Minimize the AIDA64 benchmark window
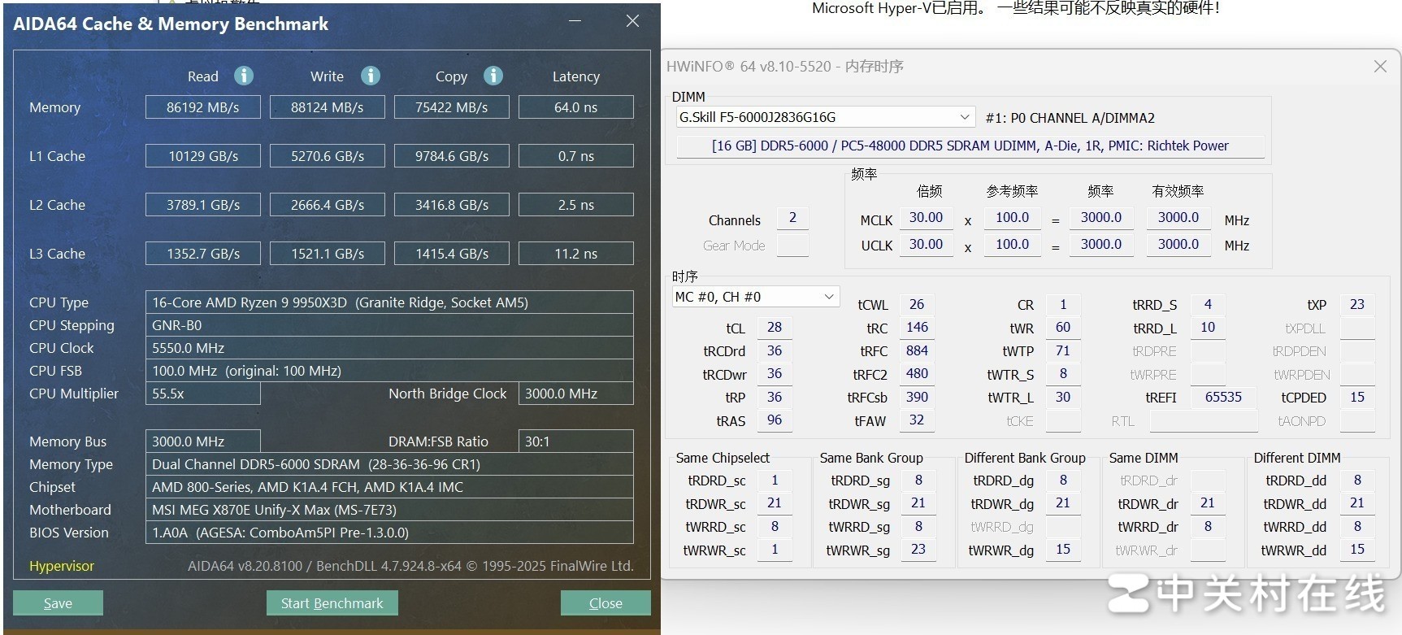Viewport: 1402px width, 635px height. [x=575, y=21]
